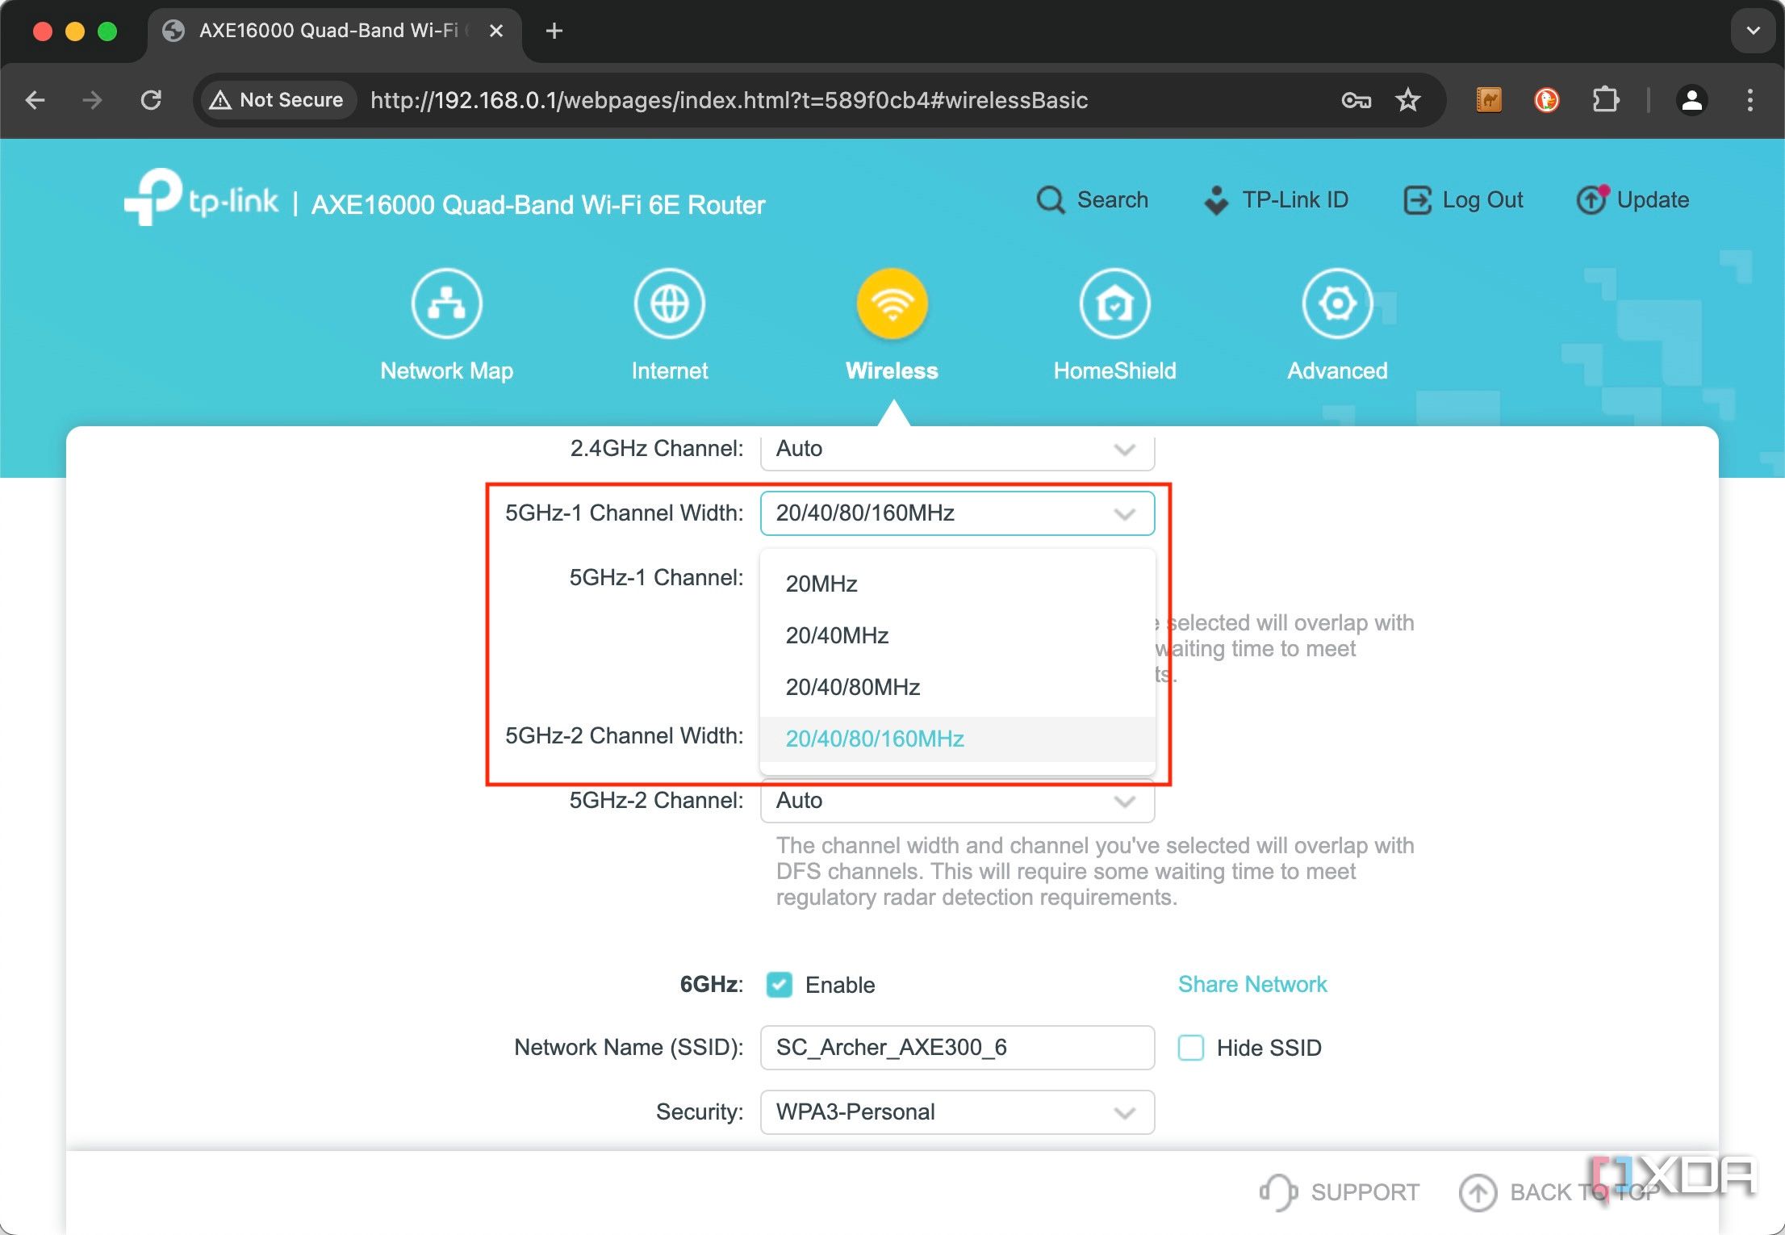The width and height of the screenshot is (1785, 1235).
Task: Click the browser address bar URL
Action: point(729,100)
